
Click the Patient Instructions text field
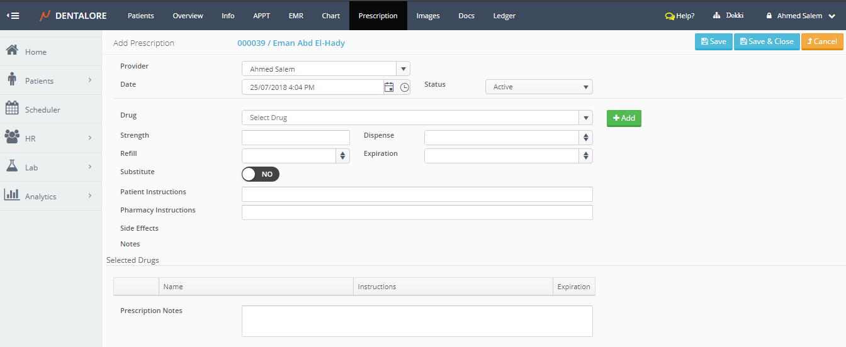tap(417, 194)
